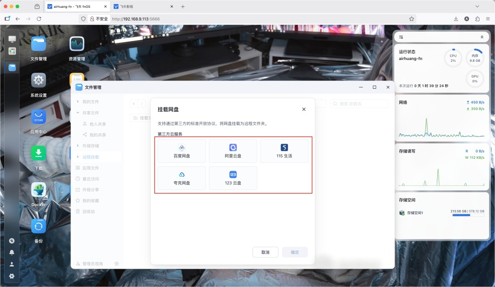Viewport: 495px width, 287px height.
Task: Choose 123 云盘 cloud service
Action: click(233, 178)
